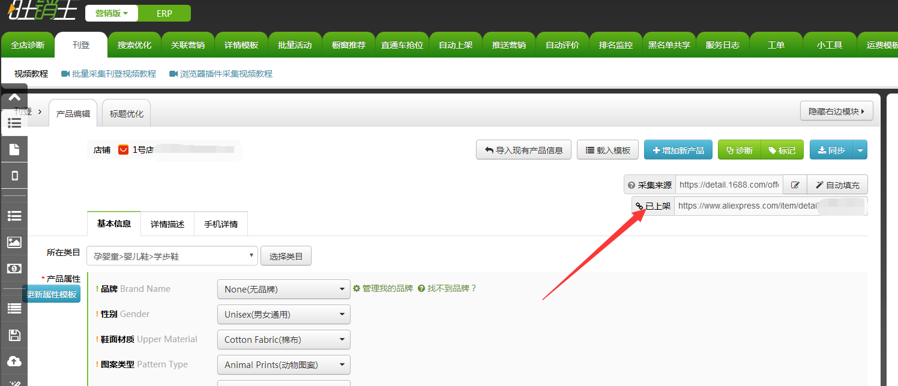Click the blue 同步 sync button
Screen dimensions: 898x386
831,150
